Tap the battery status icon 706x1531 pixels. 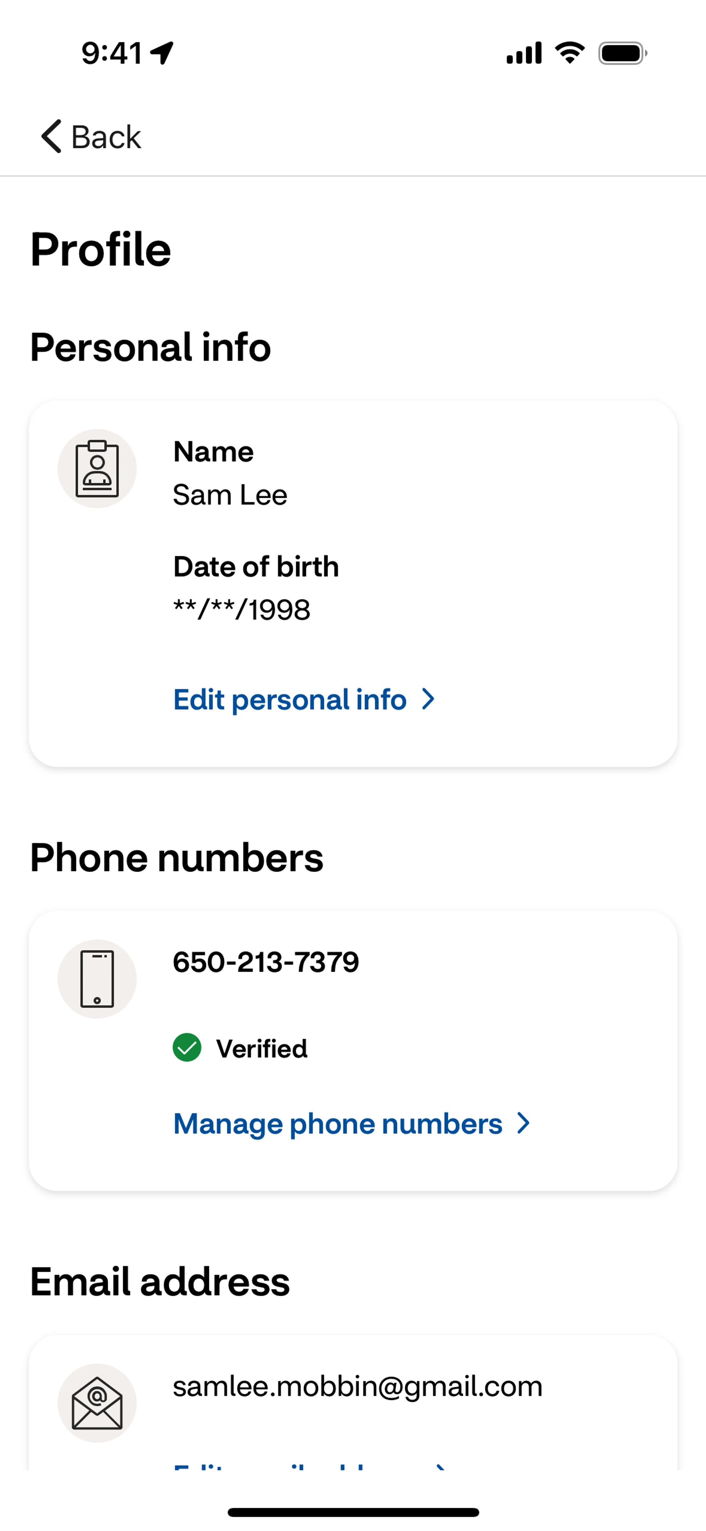(622, 53)
